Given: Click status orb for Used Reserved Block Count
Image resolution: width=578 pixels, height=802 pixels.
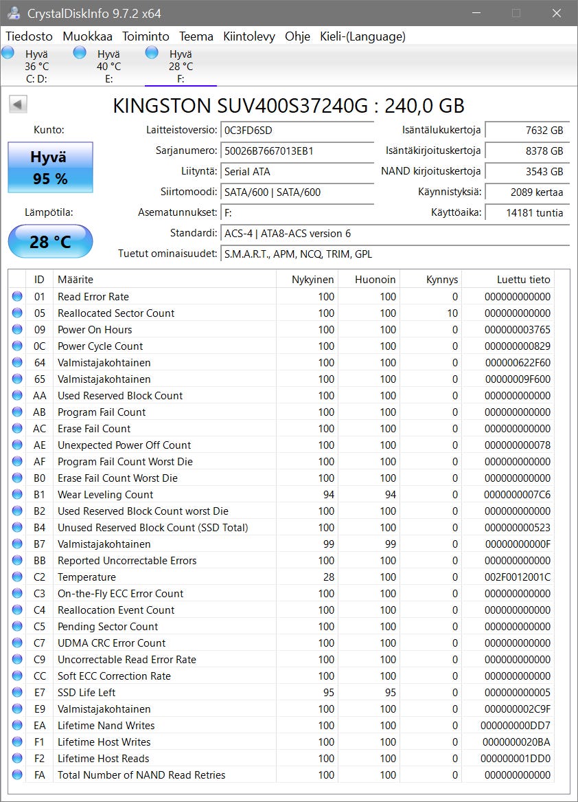Looking at the screenshot, I should click(x=17, y=395).
